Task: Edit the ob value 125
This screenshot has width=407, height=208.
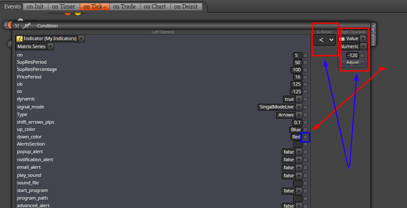Action: pos(296,84)
